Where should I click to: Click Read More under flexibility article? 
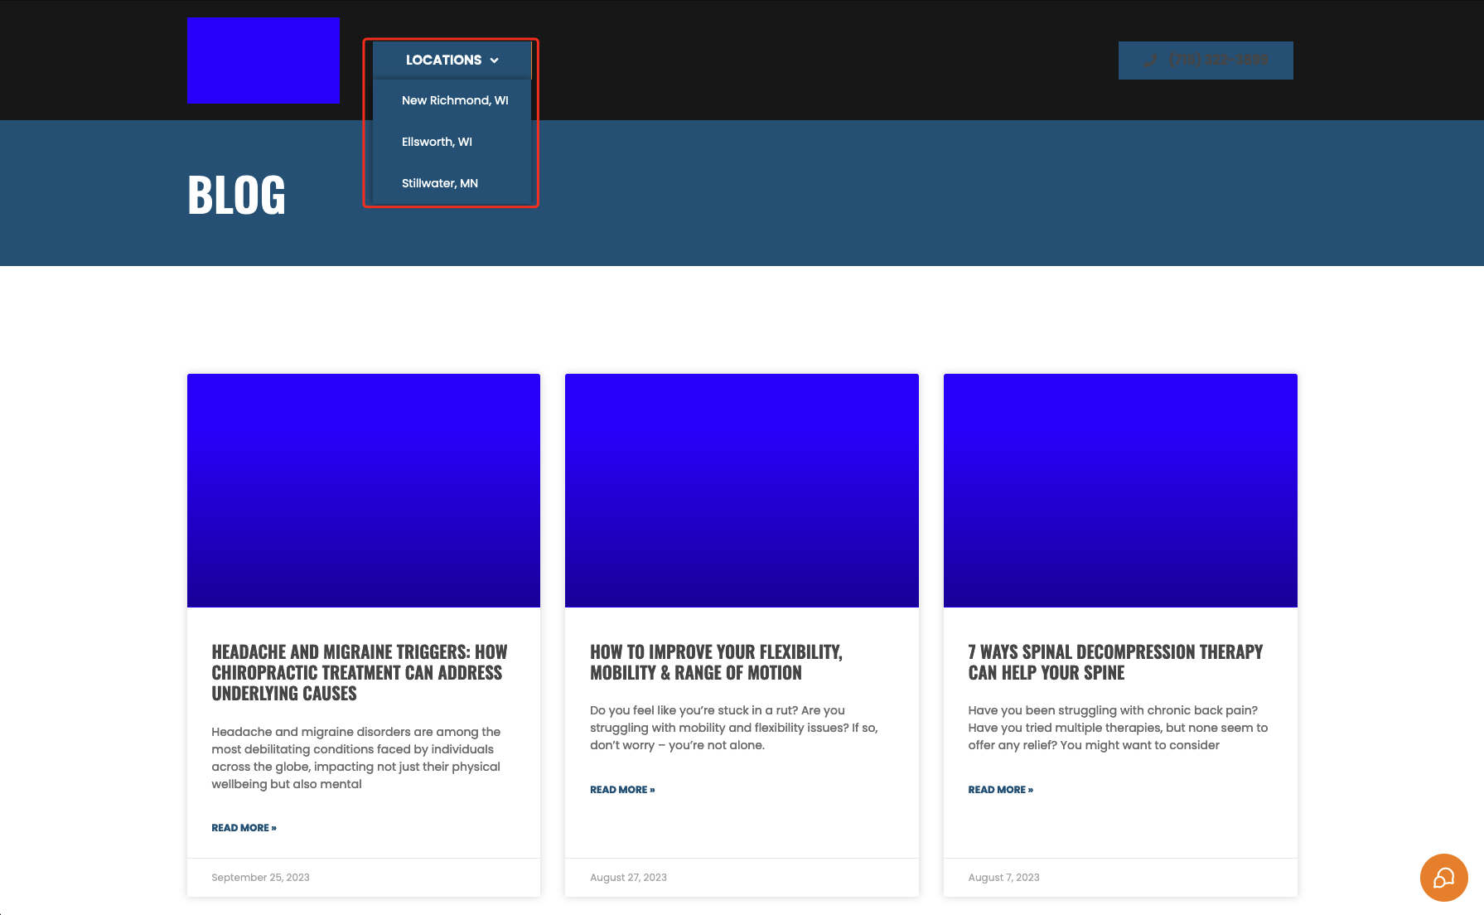(x=622, y=790)
